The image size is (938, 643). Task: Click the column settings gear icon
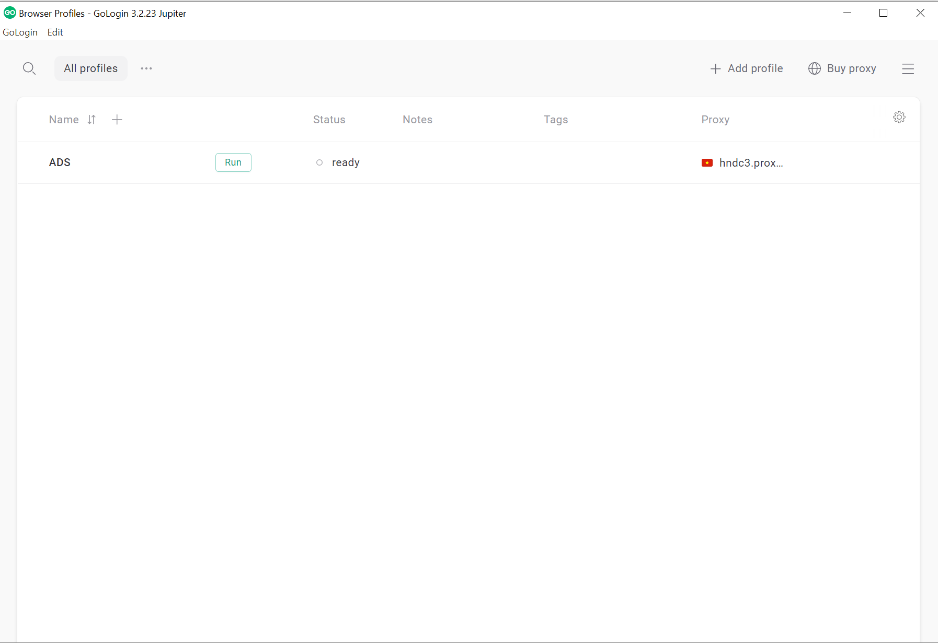[x=899, y=117]
